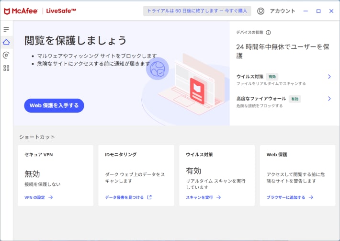Click the arrow icon beside VPN の設定
The image size is (340, 241).
click(51, 197)
